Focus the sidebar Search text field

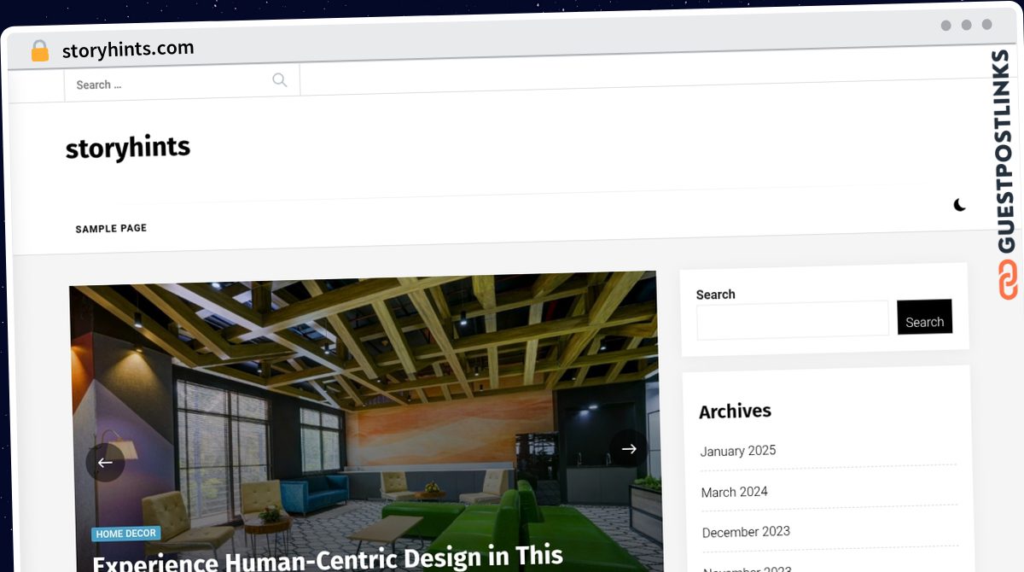click(x=793, y=319)
